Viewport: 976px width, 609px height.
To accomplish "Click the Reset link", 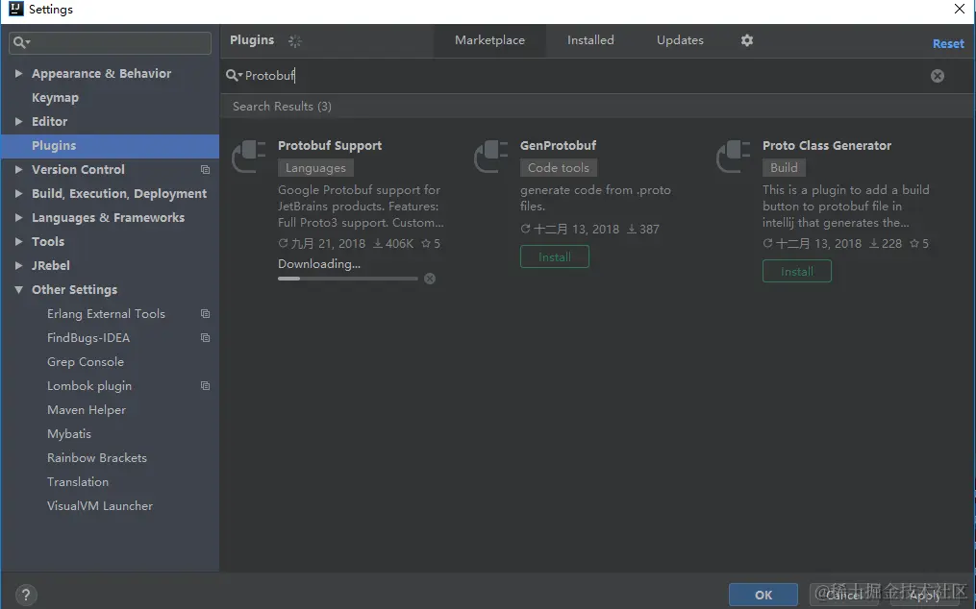I will pos(948,43).
